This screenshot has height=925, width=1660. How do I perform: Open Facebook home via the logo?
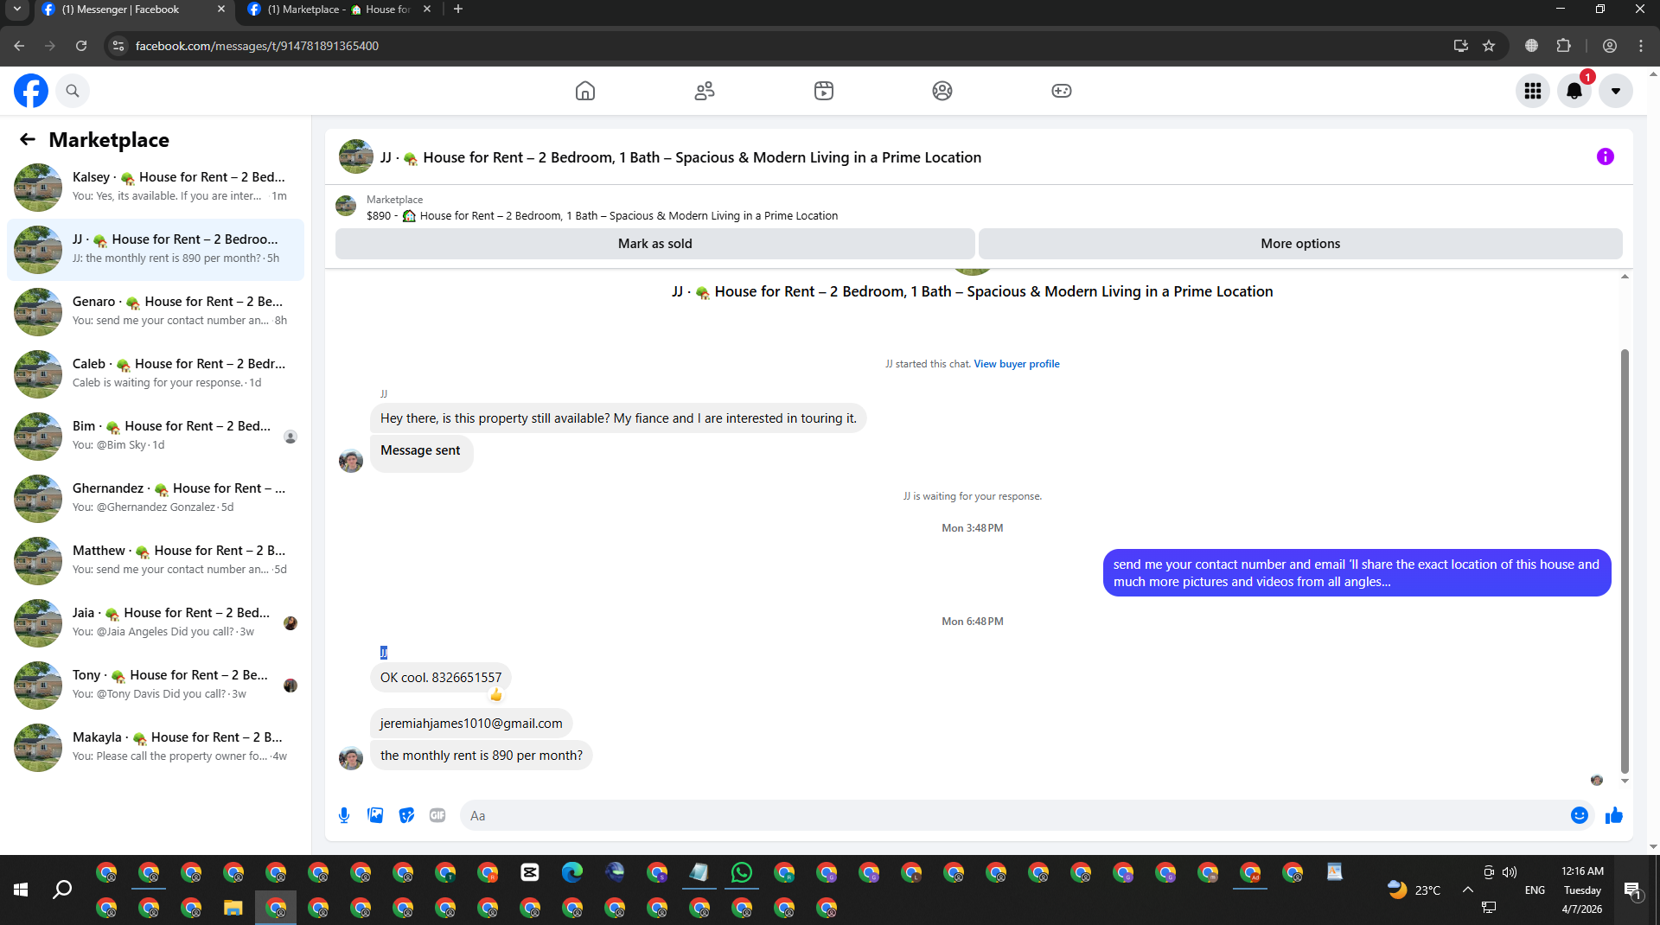point(31,91)
